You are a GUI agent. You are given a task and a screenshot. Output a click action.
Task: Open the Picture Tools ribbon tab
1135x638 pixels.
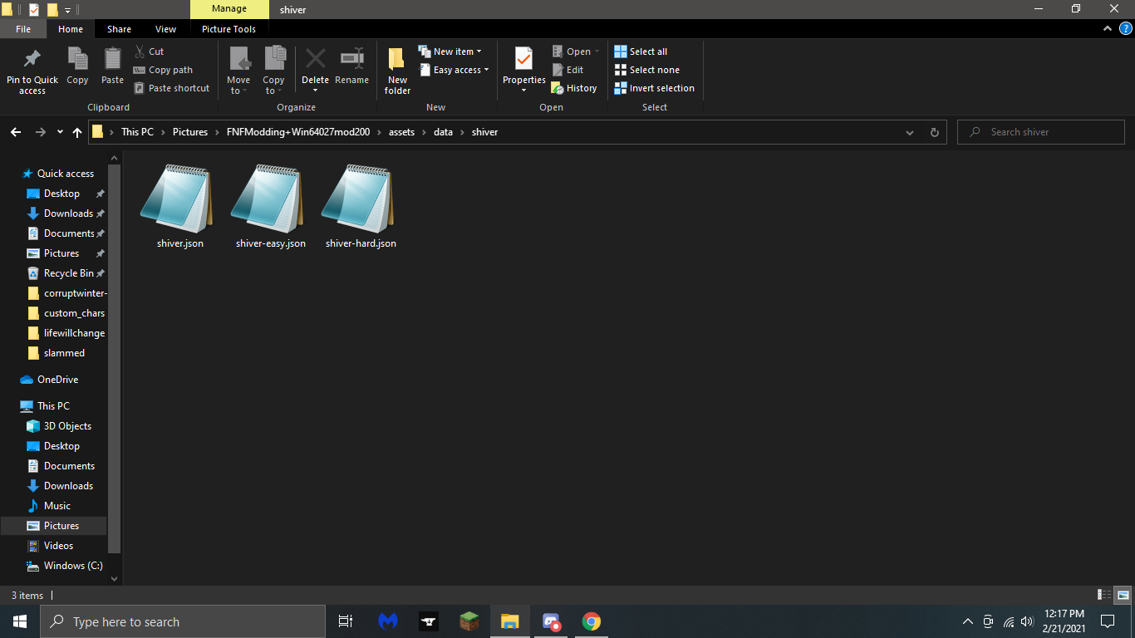[x=228, y=28]
